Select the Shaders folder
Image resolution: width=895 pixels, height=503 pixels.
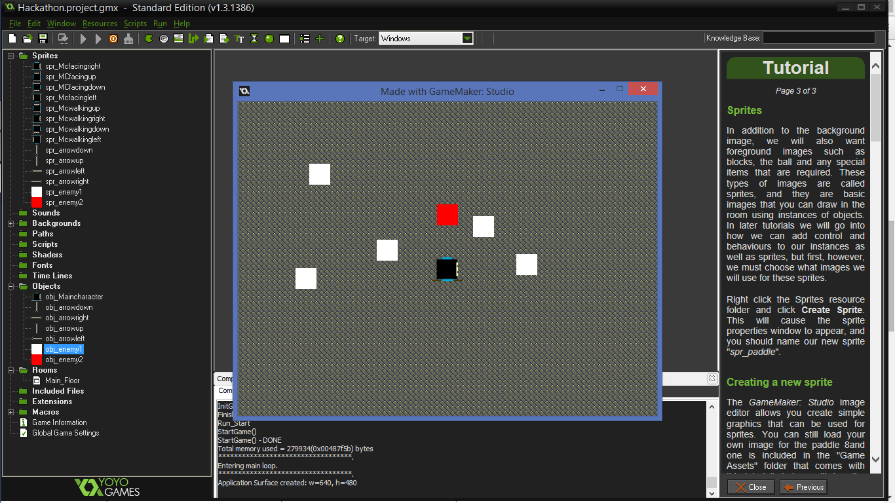click(47, 255)
